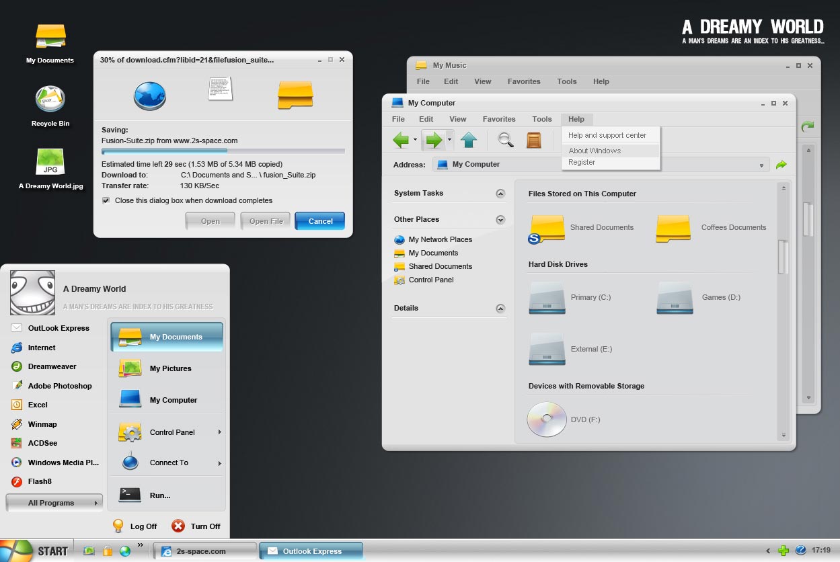Collapse the Details panel
The height and width of the screenshot is (562, 840).
pyautogui.click(x=500, y=309)
